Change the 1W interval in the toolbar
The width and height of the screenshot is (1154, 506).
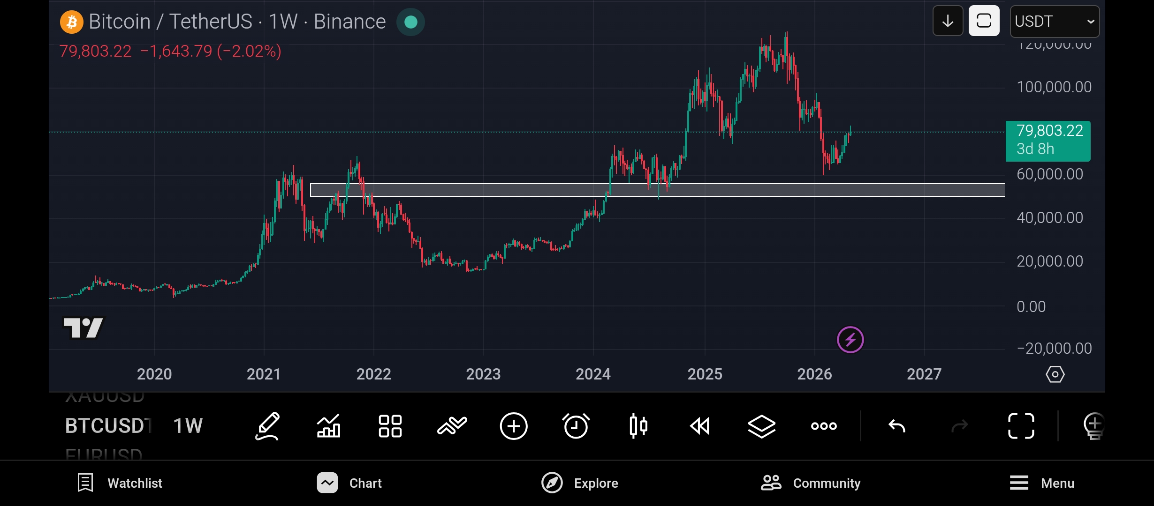pyautogui.click(x=188, y=426)
